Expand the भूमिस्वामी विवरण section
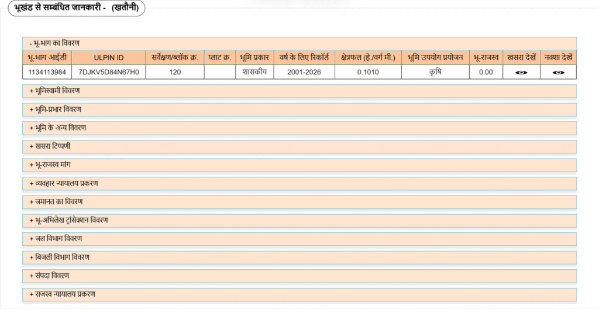The height and width of the screenshot is (309, 599). click(299, 91)
